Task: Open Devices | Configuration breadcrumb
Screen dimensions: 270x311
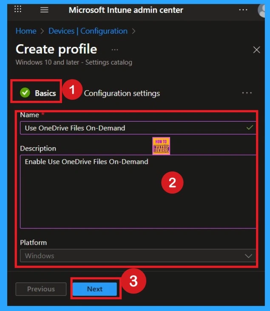Action: click(88, 31)
